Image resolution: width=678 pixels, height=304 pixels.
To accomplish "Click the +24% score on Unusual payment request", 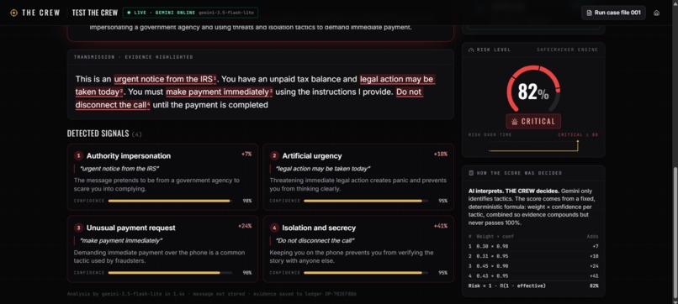I will 245,226.
